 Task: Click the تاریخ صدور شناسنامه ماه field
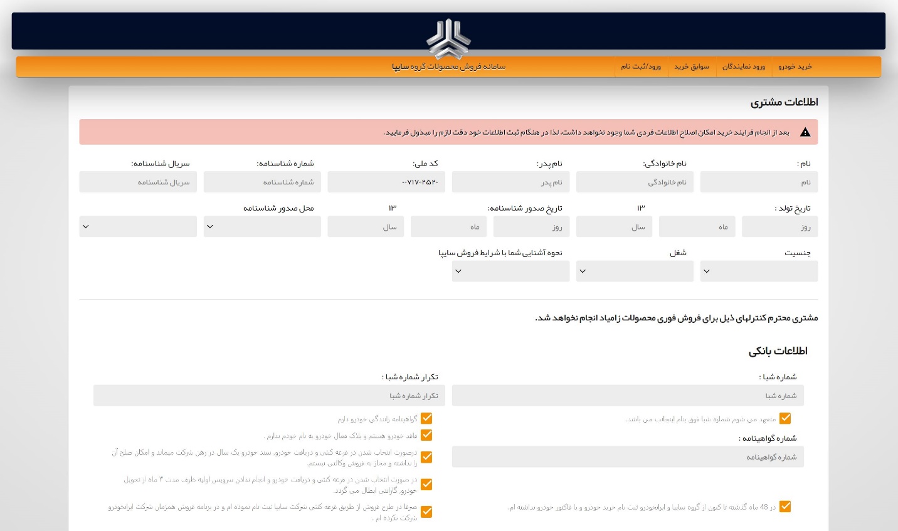click(x=448, y=226)
